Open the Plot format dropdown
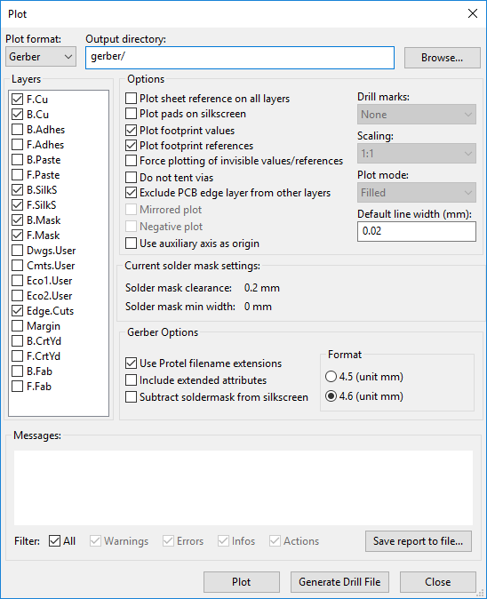The image size is (487, 599). [x=41, y=57]
